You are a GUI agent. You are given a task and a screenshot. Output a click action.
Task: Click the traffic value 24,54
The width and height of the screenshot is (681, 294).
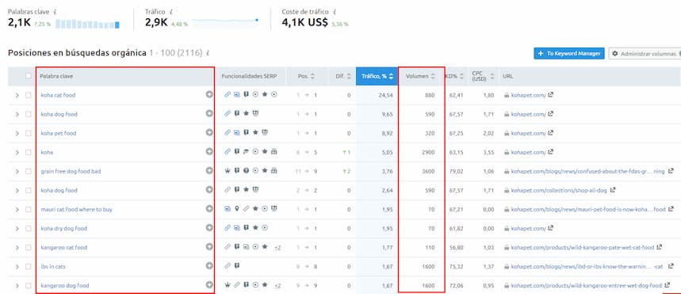(386, 94)
